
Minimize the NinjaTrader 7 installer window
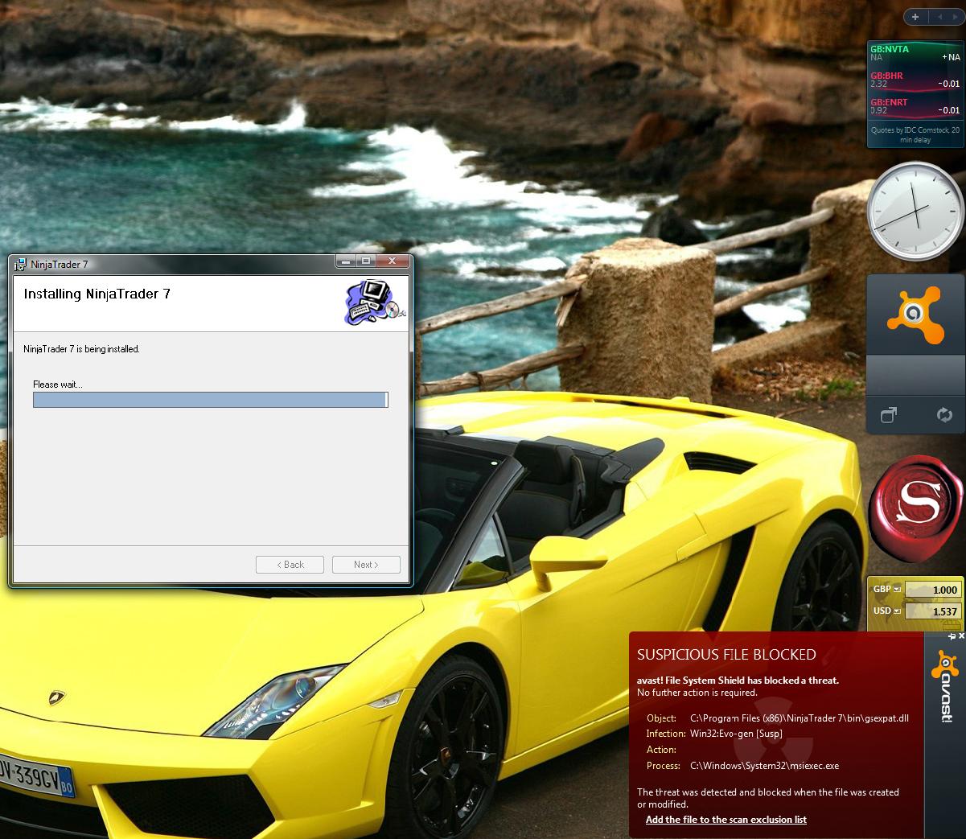(x=346, y=261)
